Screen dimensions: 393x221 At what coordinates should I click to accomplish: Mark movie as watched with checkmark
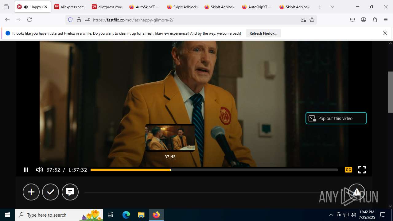51,192
